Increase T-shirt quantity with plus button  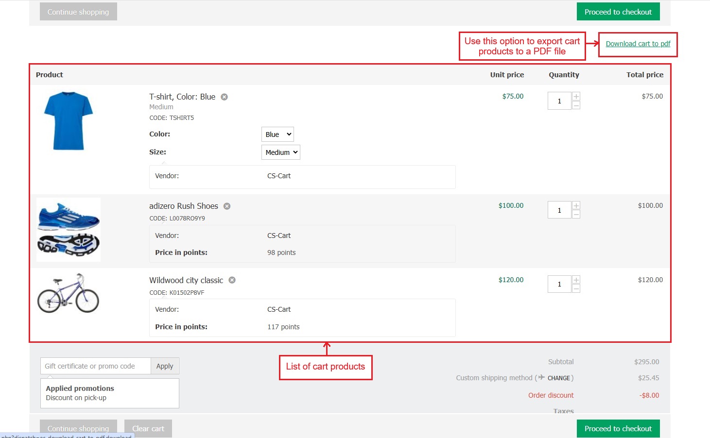pos(576,97)
